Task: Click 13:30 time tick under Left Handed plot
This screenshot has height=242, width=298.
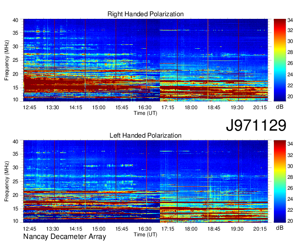Action: (53, 229)
